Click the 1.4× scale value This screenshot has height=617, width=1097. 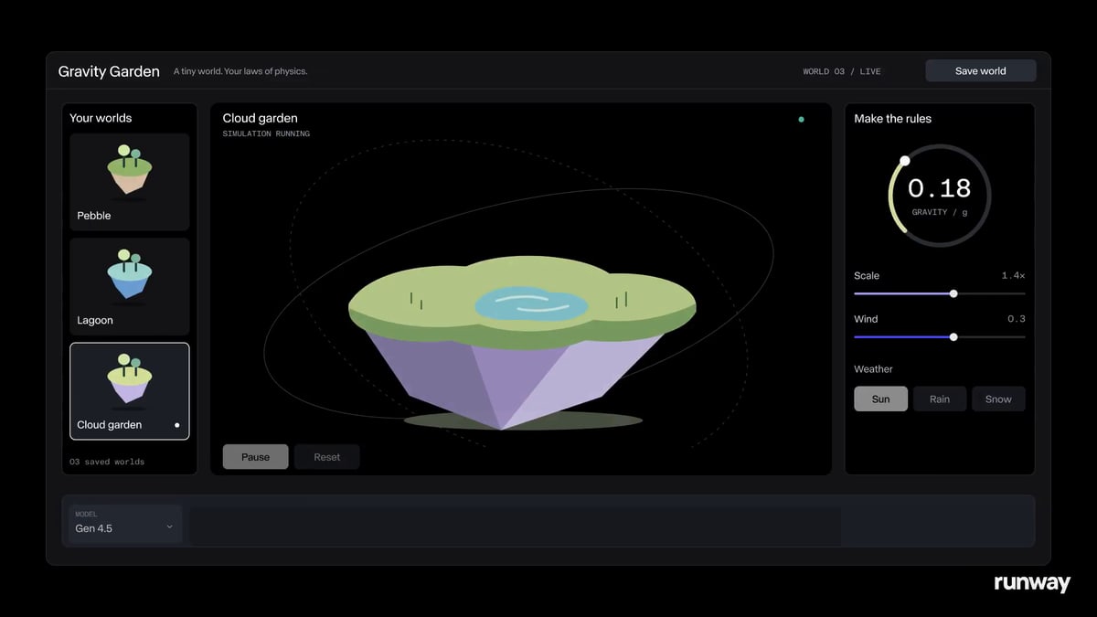(1013, 275)
